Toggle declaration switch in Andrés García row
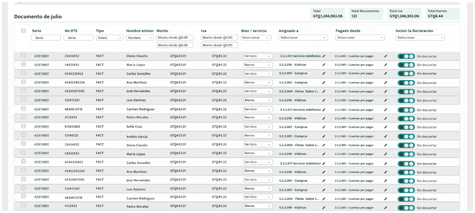The width and height of the screenshot is (475, 213). (x=406, y=136)
